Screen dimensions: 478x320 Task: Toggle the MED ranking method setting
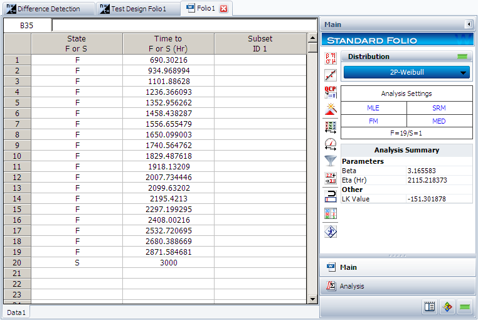(439, 121)
